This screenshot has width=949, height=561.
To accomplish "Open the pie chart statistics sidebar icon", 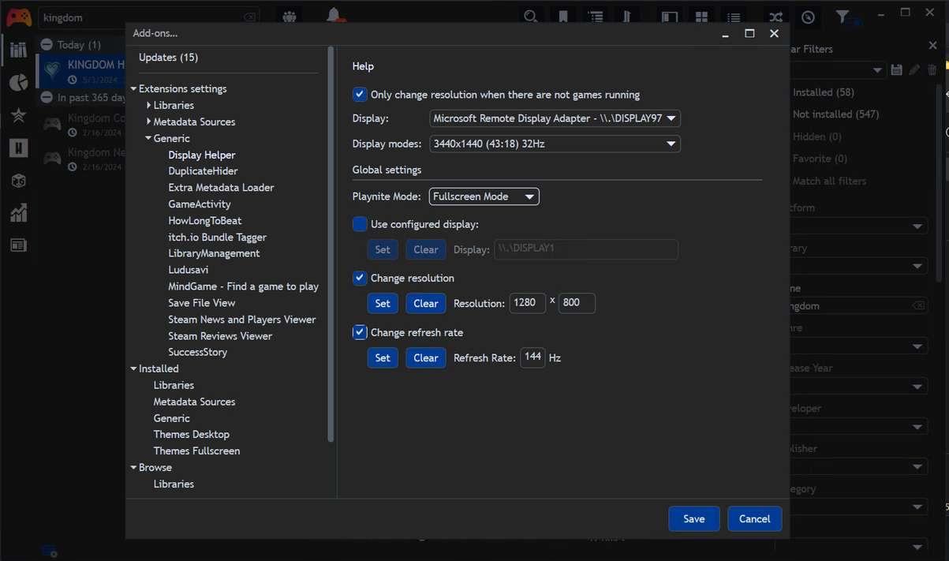I will pos(18,83).
